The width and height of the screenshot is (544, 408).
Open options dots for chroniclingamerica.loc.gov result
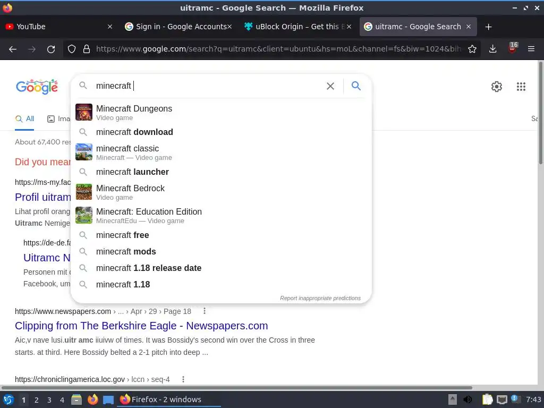(183, 379)
